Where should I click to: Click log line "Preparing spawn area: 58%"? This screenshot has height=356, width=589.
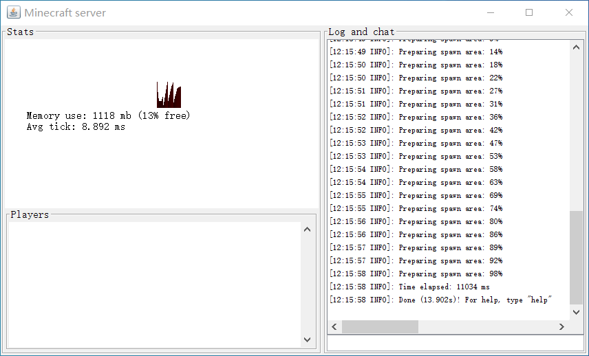pyautogui.click(x=416, y=169)
